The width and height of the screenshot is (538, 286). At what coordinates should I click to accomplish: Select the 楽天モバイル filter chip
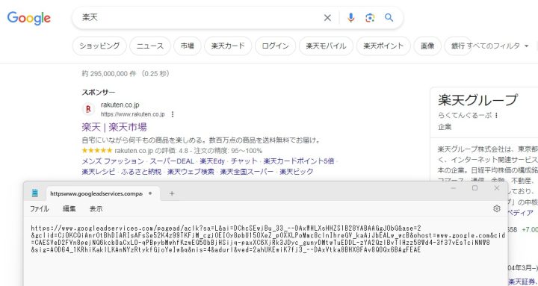[x=326, y=46]
